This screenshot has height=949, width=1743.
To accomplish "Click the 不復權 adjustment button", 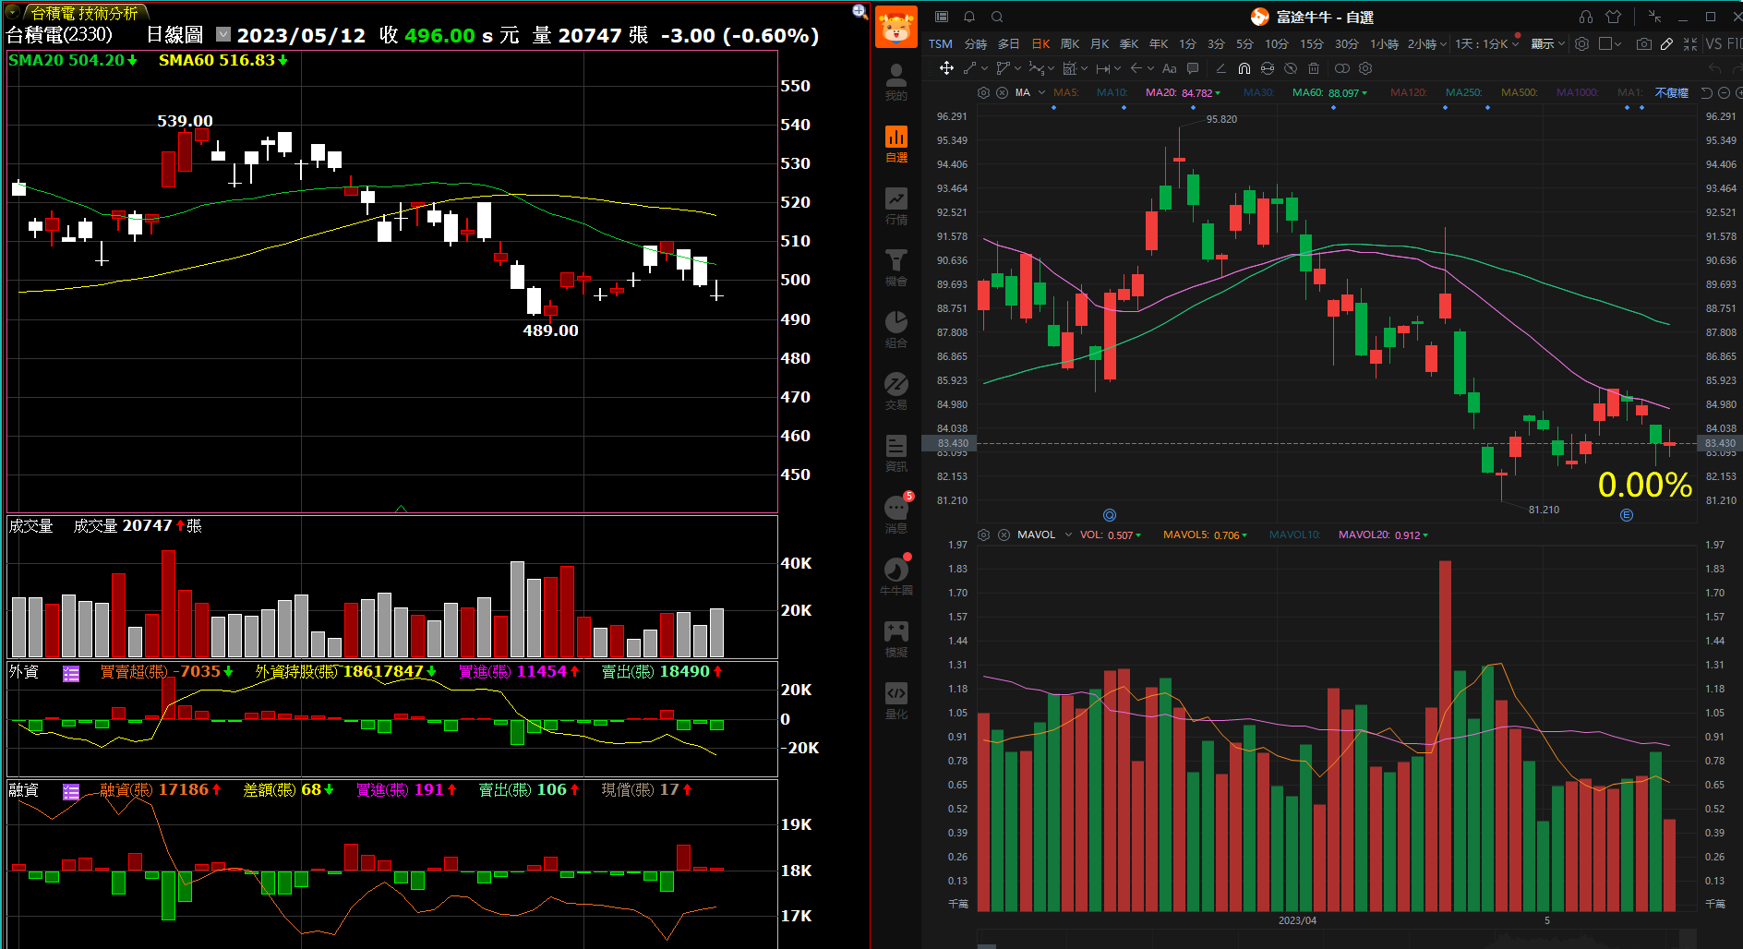I will (1671, 92).
